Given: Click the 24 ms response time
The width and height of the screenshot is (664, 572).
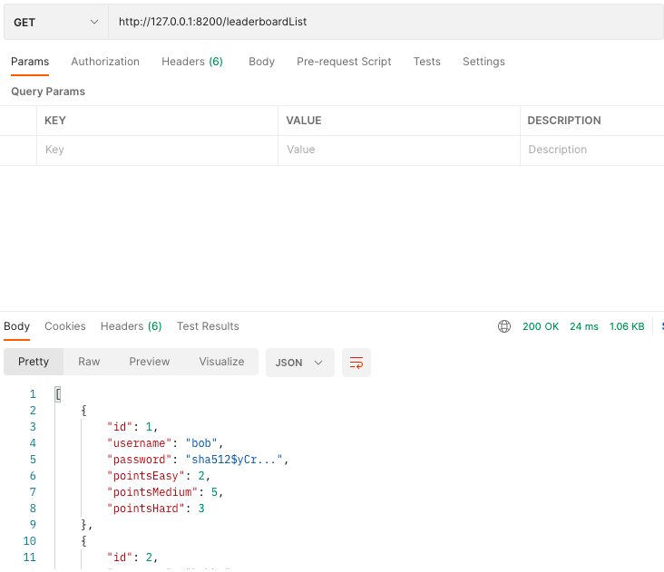Looking at the screenshot, I should [x=584, y=326].
